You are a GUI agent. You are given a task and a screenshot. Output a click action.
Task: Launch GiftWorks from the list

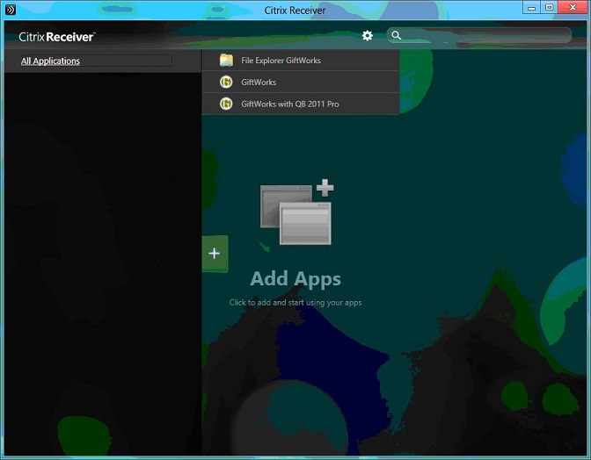[301, 82]
